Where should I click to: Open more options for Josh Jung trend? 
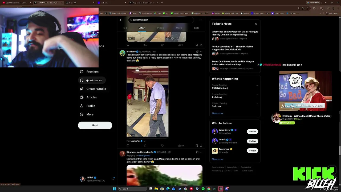point(257,95)
